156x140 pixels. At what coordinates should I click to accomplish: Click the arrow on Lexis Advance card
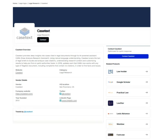point(146,114)
